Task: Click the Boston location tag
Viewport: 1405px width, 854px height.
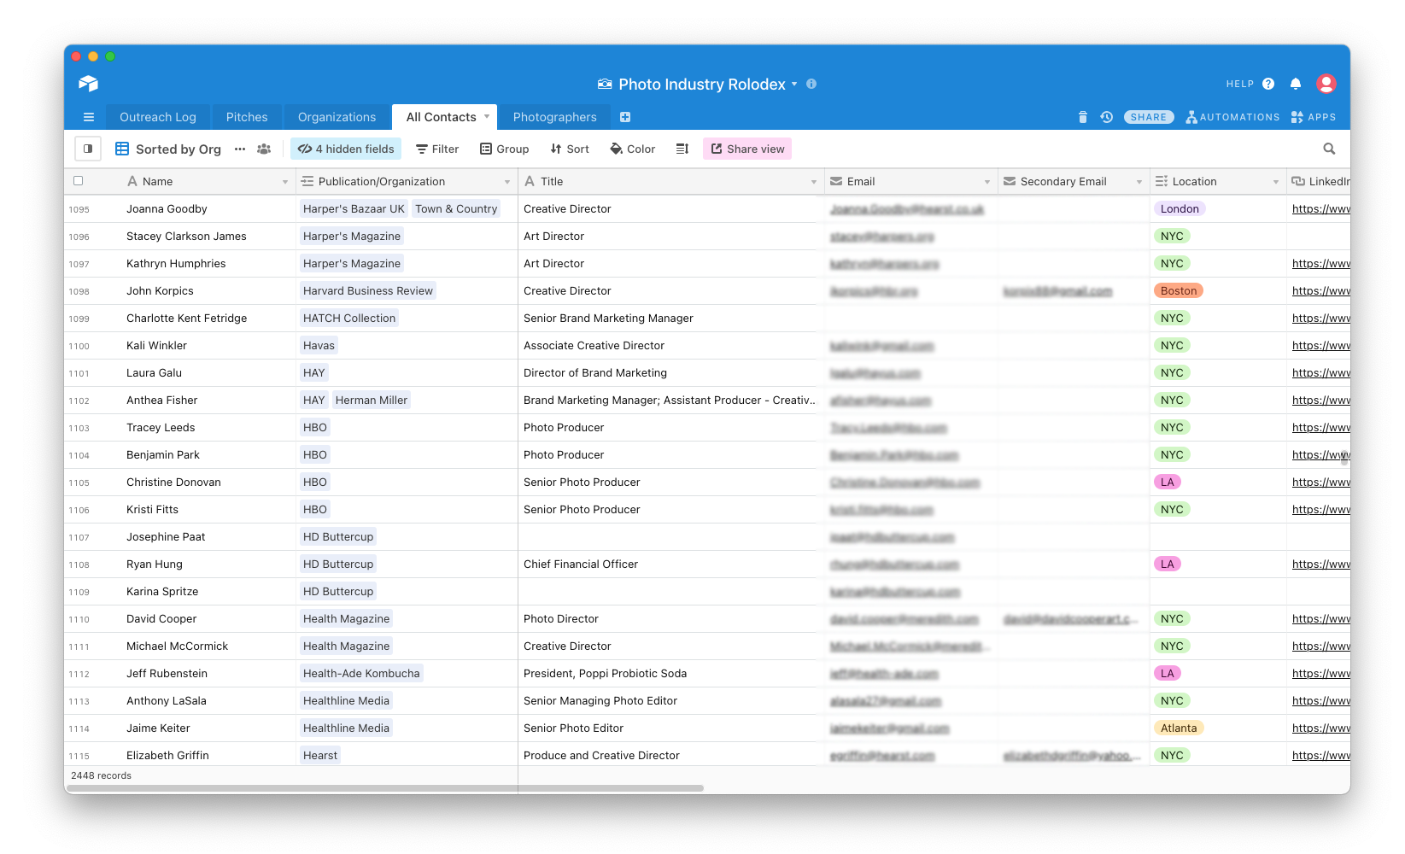Action: [x=1179, y=290]
